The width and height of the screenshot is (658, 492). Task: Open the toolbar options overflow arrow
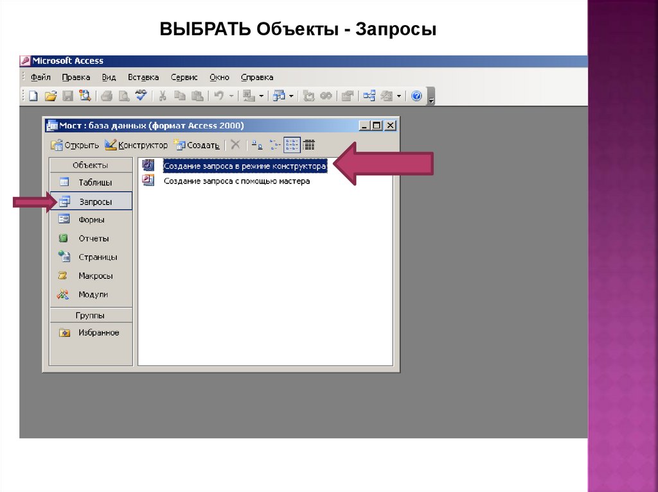[431, 98]
